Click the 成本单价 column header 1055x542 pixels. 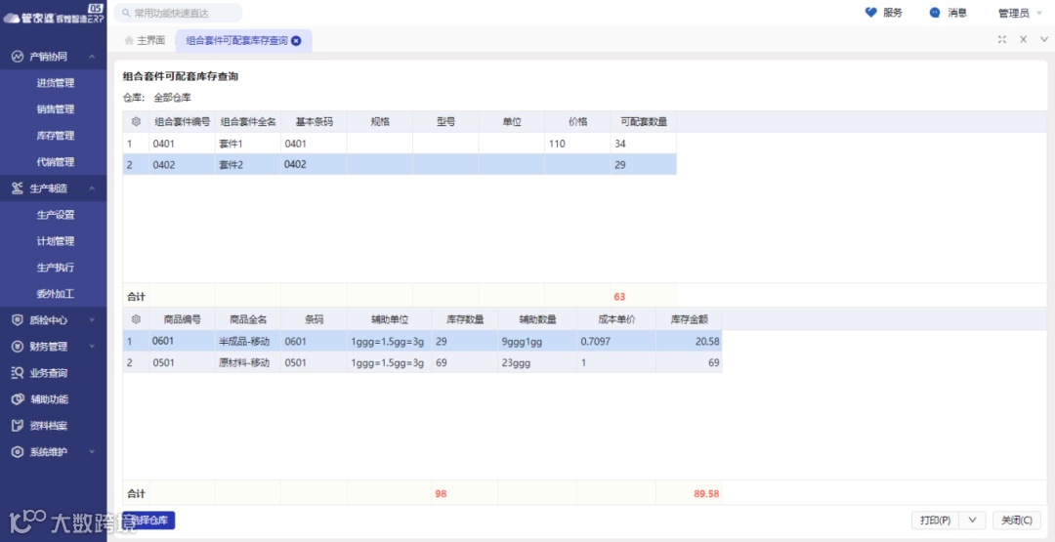(x=616, y=319)
